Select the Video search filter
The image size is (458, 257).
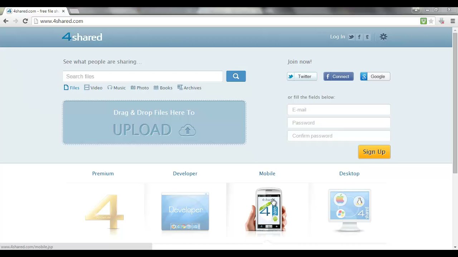(93, 87)
